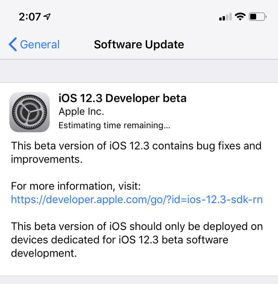The height and width of the screenshot is (284, 278).
Task: Tap the Estimating time remaining status
Action: [114, 125]
